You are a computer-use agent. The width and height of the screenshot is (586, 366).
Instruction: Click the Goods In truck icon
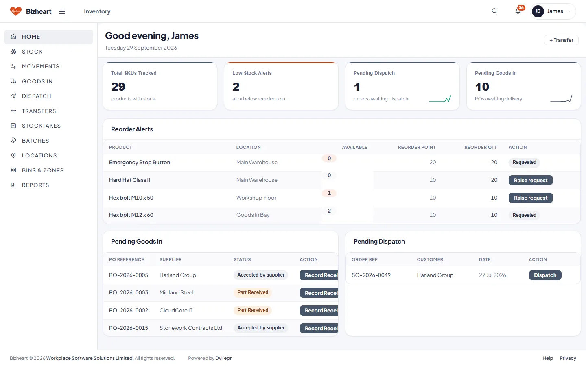pyautogui.click(x=13, y=81)
